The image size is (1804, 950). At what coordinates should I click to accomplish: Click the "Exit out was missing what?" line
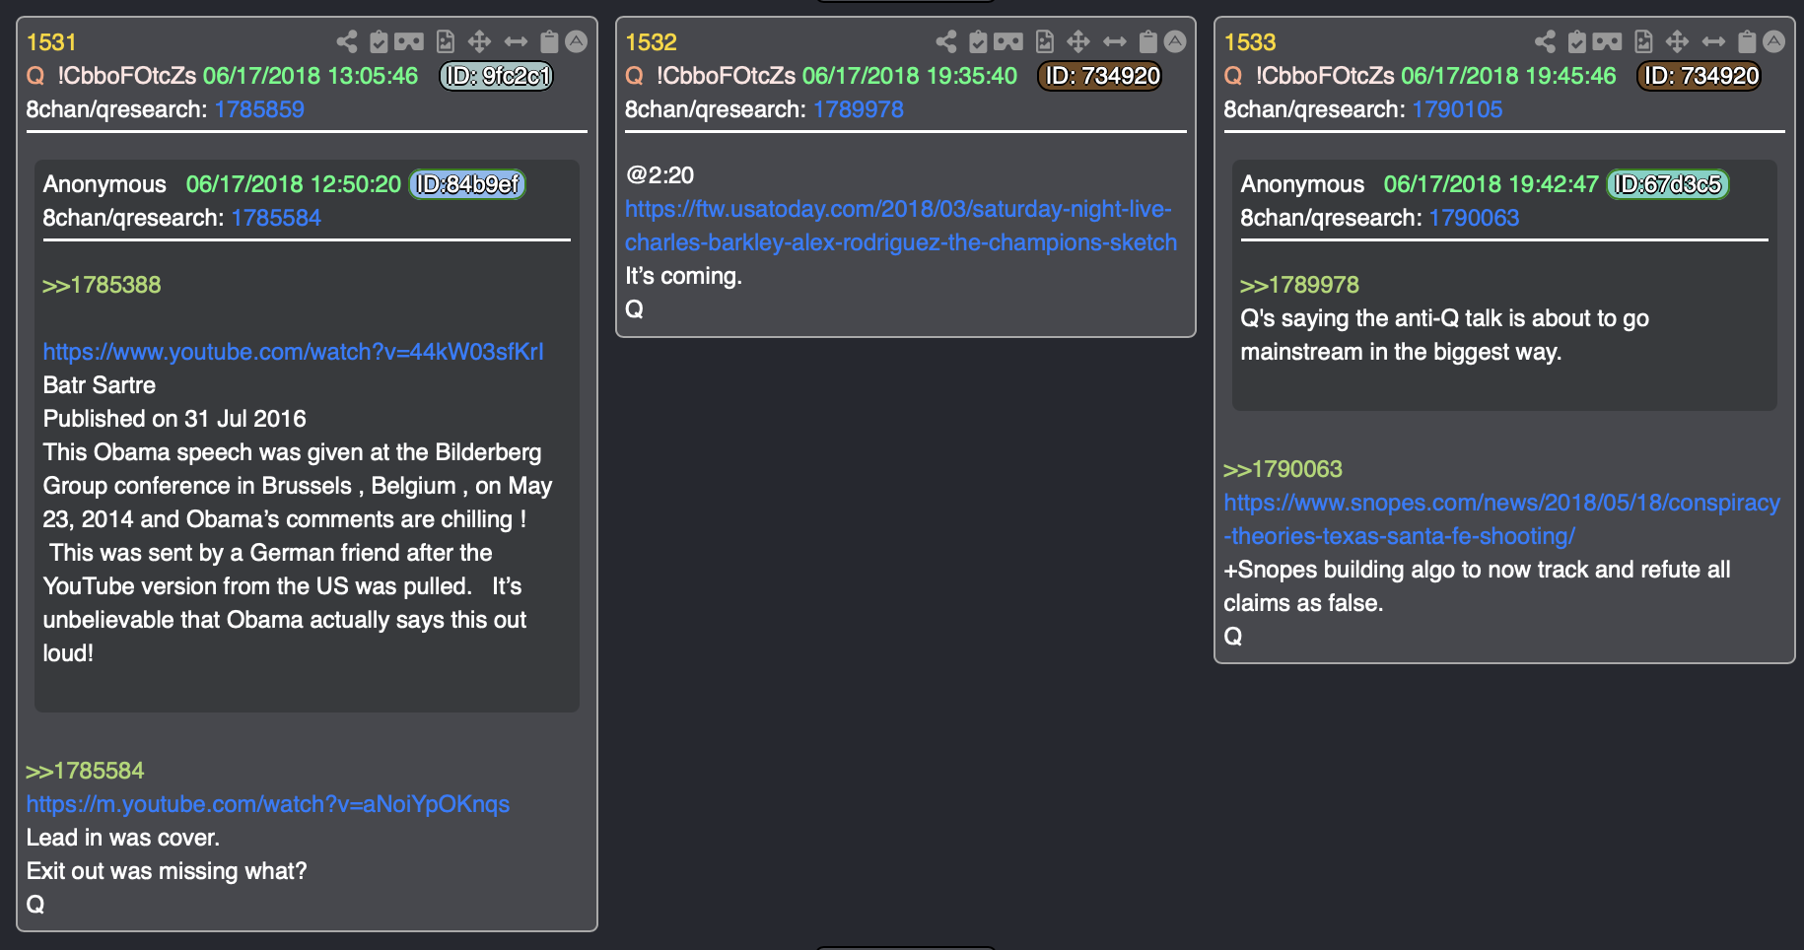point(167,871)
